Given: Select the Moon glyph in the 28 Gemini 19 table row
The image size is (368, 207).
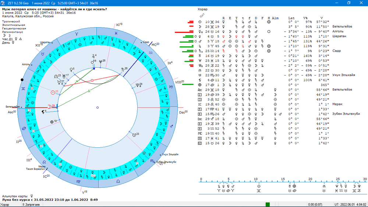Looking at the screenshot, I should pos(200,27).
